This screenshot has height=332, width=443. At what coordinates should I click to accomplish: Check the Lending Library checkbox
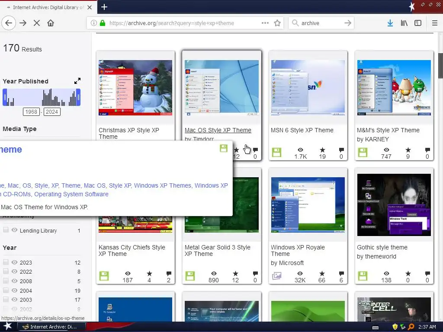click(6, 230)
